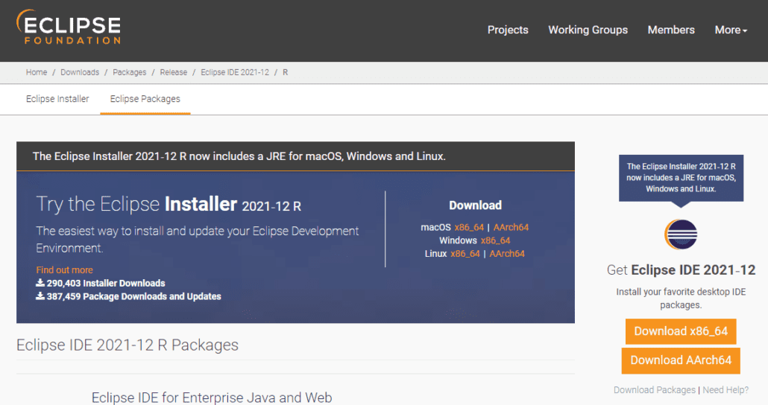
Task: Open the Packages breadcrumb link
Action: click(x=129, y=72)
